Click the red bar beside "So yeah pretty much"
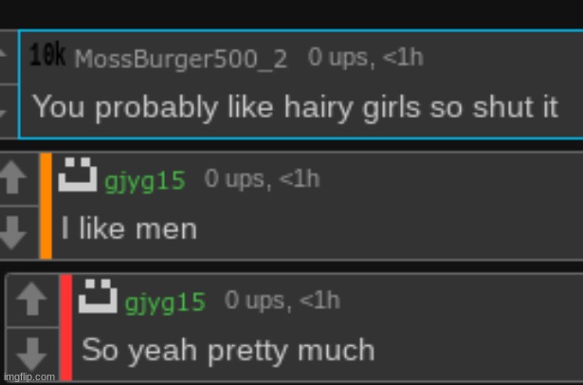 pyautogui.click(x=66, y=327)
